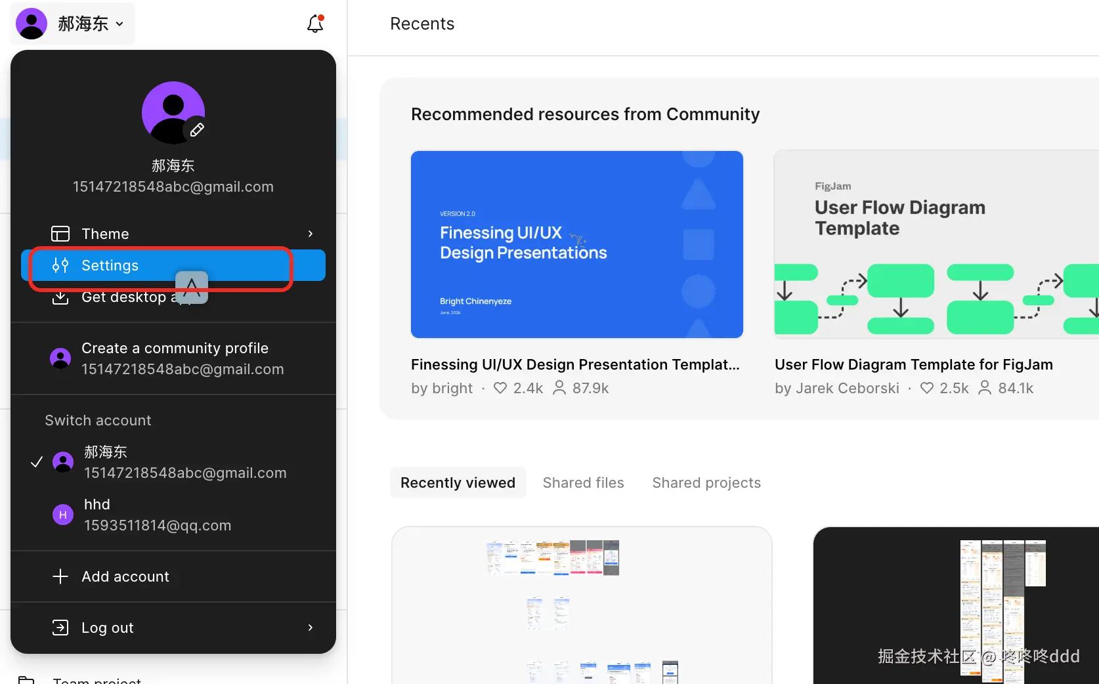Image resolution: width=1099 pixels, height=684 pixels.
Task: Click the 84.1k users icon
Action: [985, 388]
